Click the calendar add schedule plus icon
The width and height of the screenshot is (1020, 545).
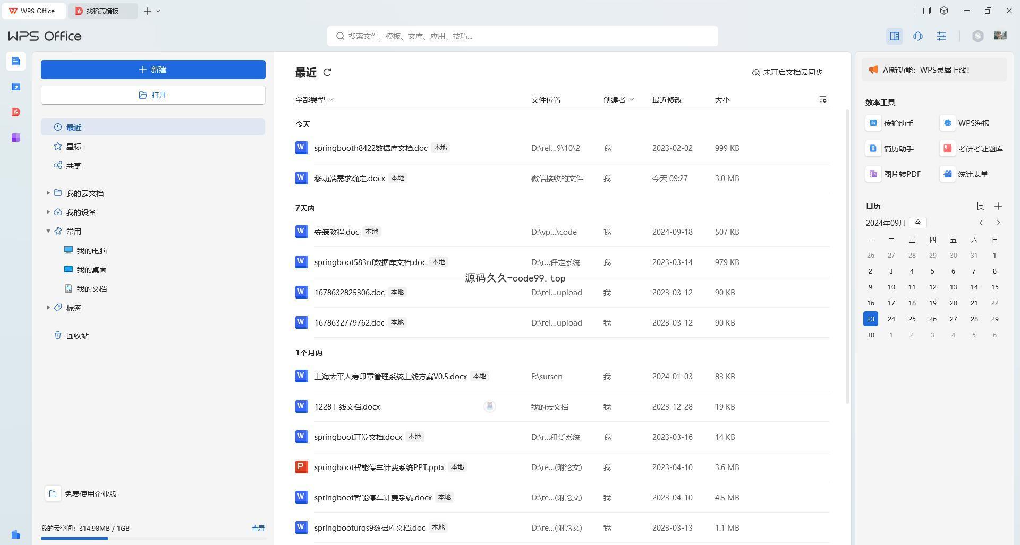click(998, 206)
